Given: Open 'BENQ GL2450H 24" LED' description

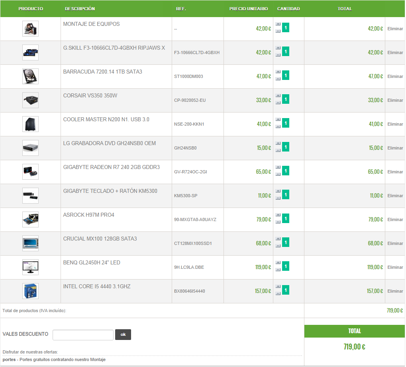Looking at the screenshot, I should pyautogui.click(x=92, y=262).
